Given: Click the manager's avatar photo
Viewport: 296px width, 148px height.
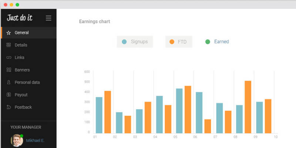Looking at the screenshot, I should (x=17, y=141).
